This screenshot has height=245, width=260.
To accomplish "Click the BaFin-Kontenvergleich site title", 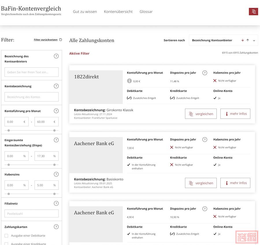I will [31, 8].
